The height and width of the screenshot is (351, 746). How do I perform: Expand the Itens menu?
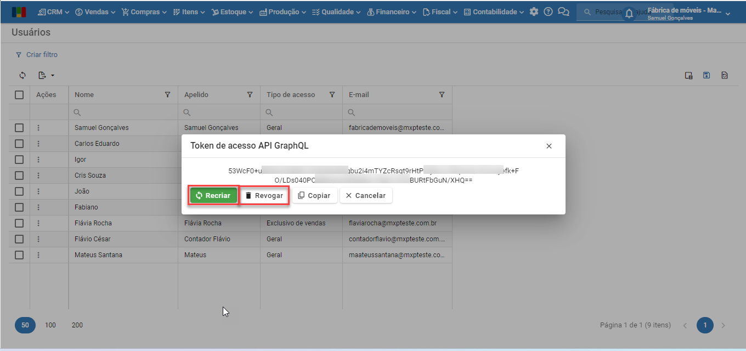189,12
